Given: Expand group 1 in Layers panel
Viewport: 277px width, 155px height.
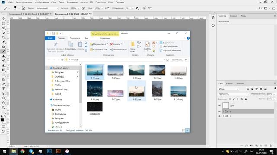Looking at the screenshot, I should [223, 116].
